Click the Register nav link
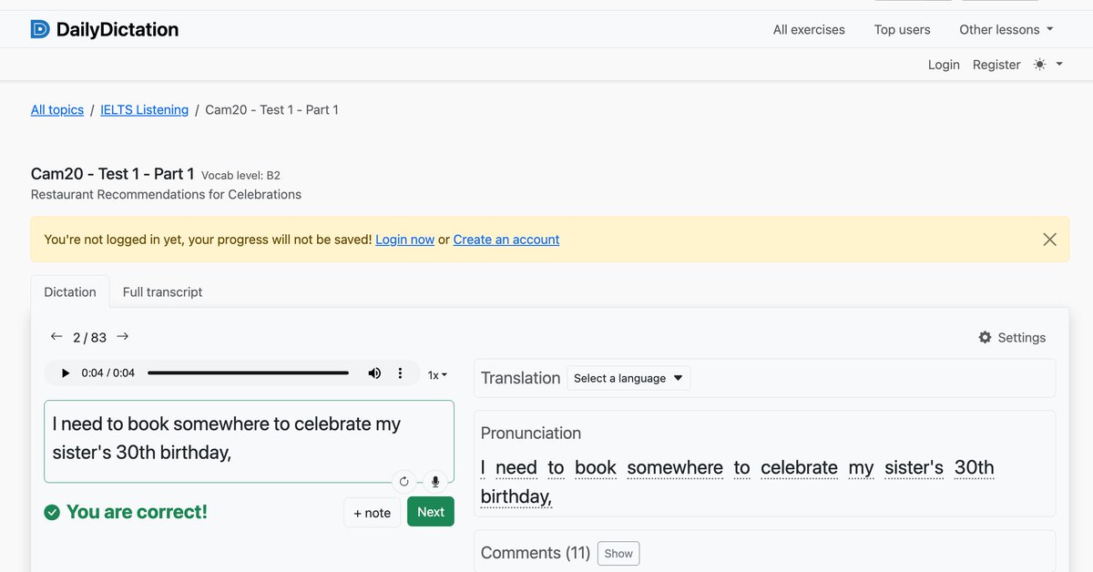Screen dimensions: 1093x572 point(996,65)
